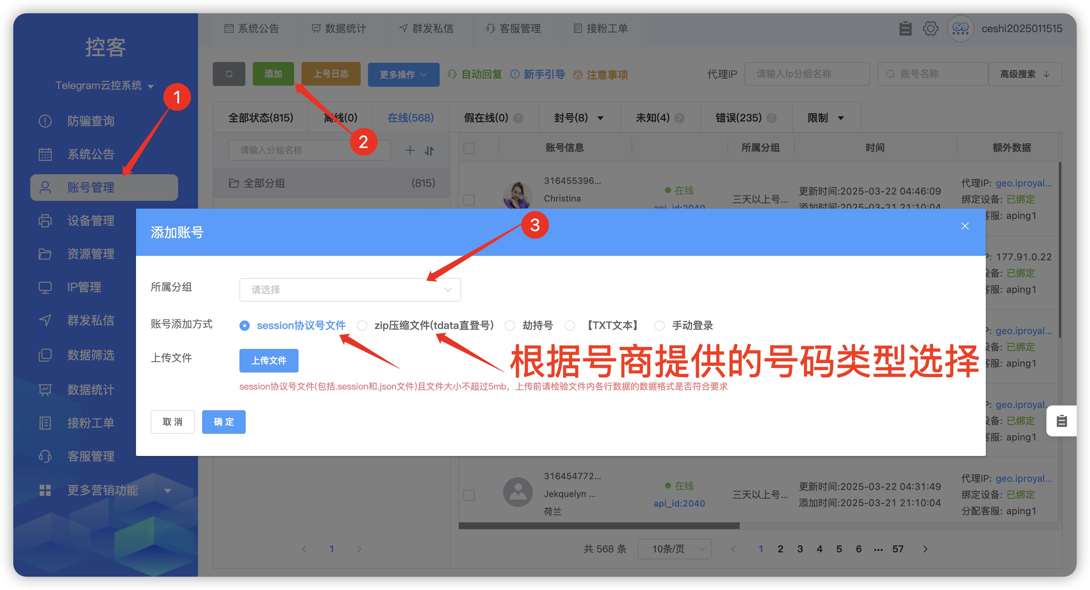The width and height of the screenshot is (1090, 590).
Task: Open 设备管理 in the sidebar
Action: pyautogui.click(x=91, y=220)
